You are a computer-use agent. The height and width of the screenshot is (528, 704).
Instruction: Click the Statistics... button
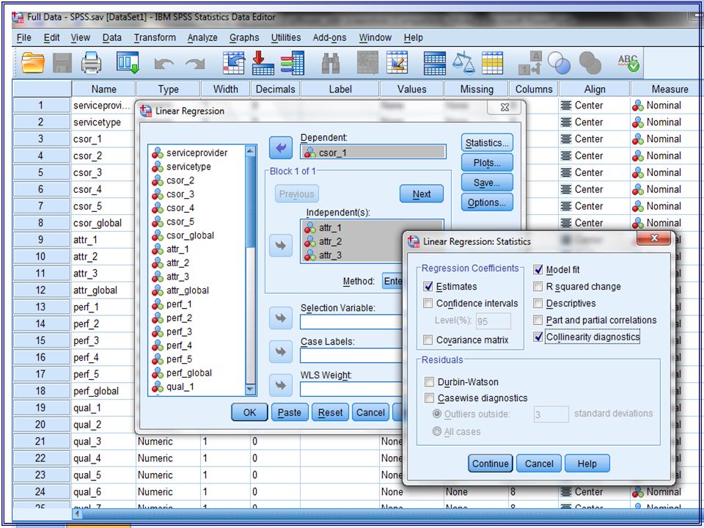[x=487, y=143]
